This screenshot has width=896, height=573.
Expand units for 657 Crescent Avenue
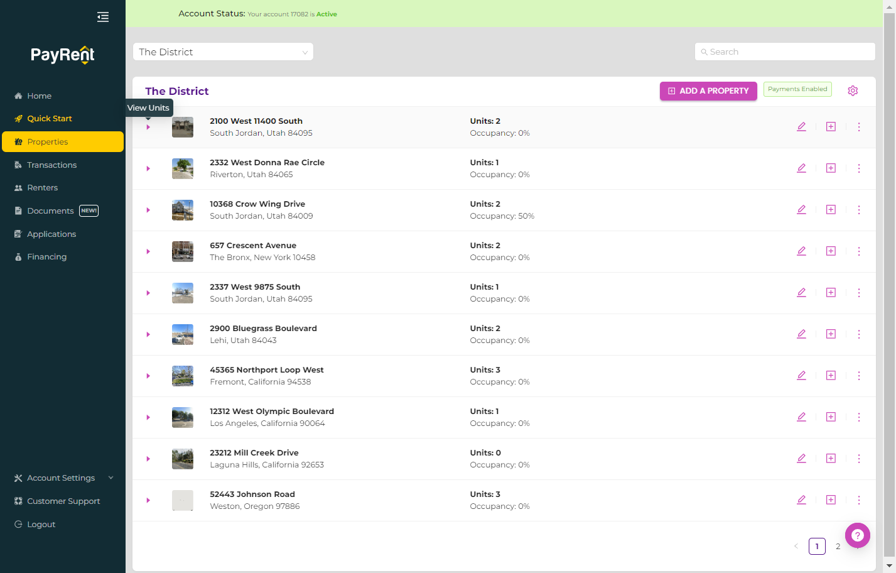point(148,252)
